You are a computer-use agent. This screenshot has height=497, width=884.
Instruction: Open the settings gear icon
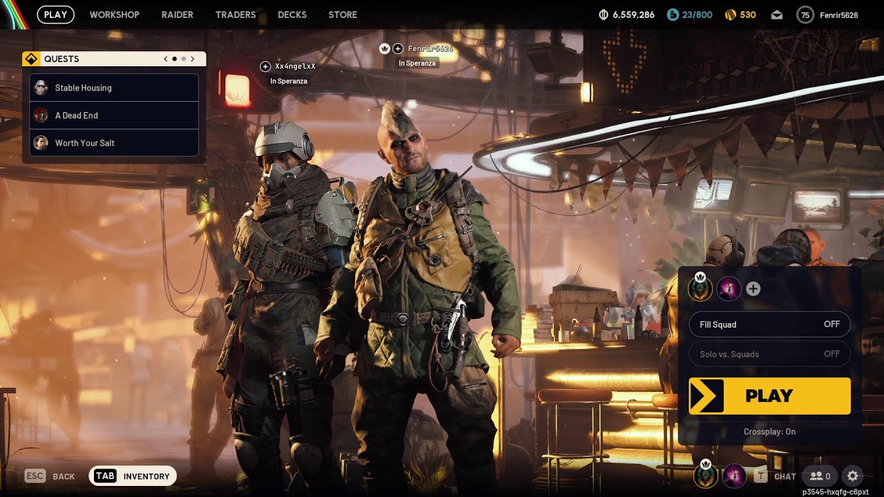pyautogui.click(x=853, y=476)
